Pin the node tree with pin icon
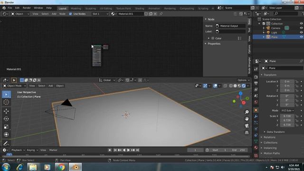The height and width of the screenshot is (171, 304). coord(161,14)
